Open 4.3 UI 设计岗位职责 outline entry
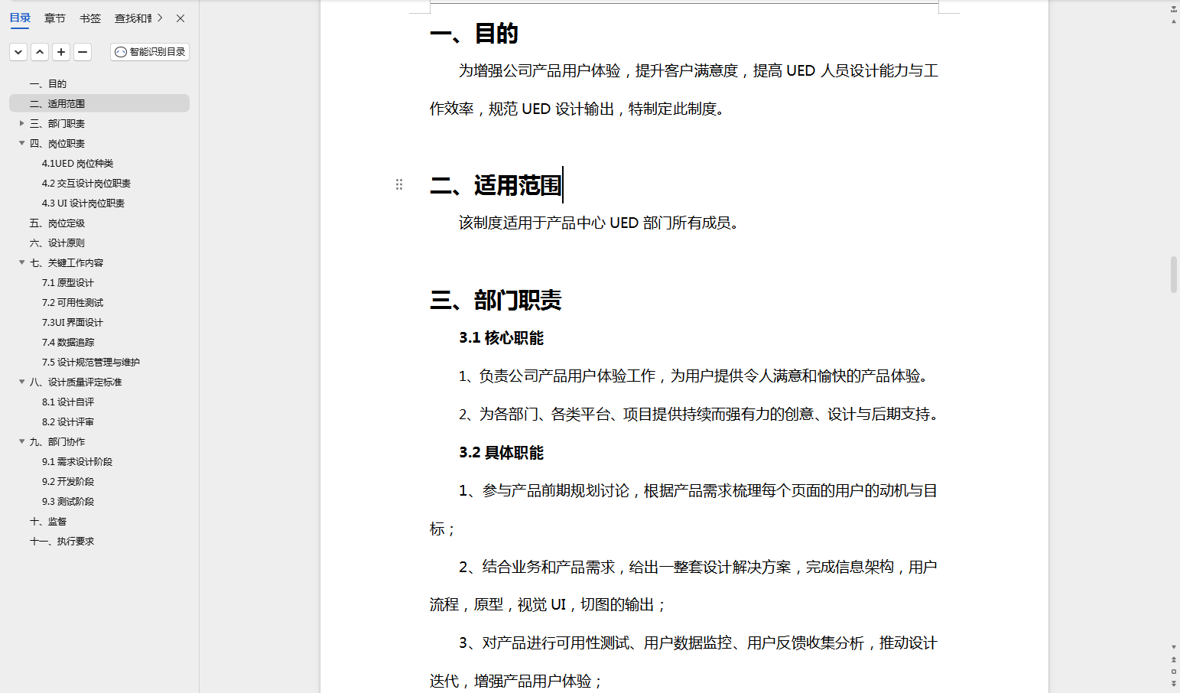1180x693 pixels. pyautogui.click(x=83, y=203)
